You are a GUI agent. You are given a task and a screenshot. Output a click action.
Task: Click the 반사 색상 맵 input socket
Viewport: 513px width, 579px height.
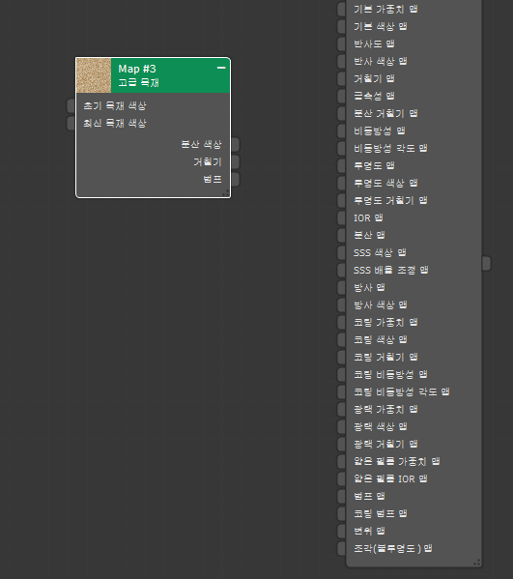(342, 61)
